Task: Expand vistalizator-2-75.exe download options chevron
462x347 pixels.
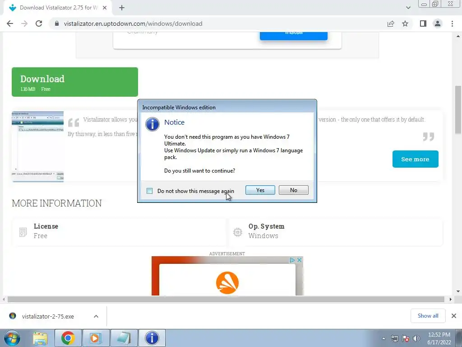Action: [96, 316]
